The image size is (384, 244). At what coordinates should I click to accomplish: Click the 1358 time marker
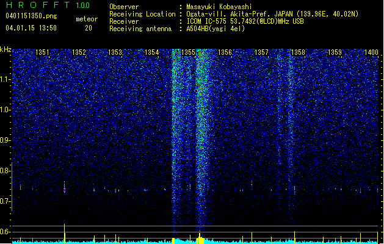tap(298, 52)
